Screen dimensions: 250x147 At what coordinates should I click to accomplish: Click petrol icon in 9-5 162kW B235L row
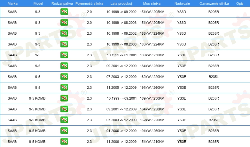click(x=64, y=76)
